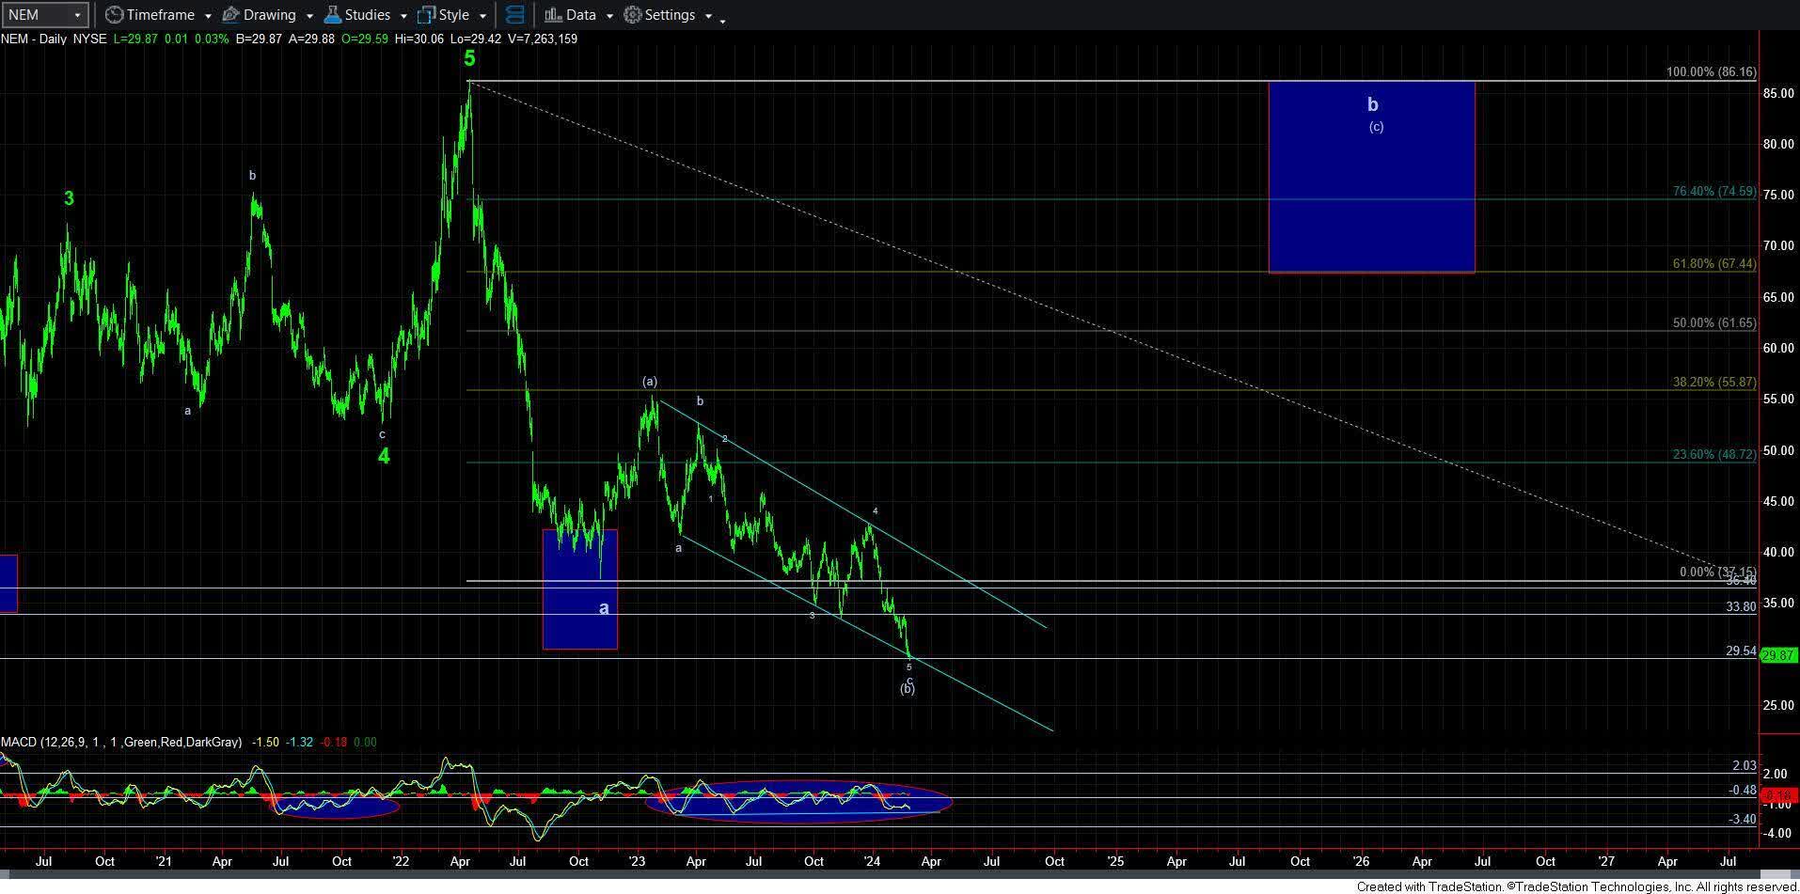Expand the Studies dropdown arrow
This screenshot has width=1800, height=894.
(x=403, y=16)
